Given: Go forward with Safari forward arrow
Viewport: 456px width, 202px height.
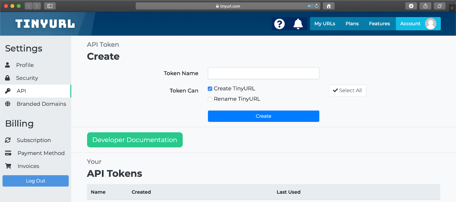Looking at the screenshot, I should point(37,6).
